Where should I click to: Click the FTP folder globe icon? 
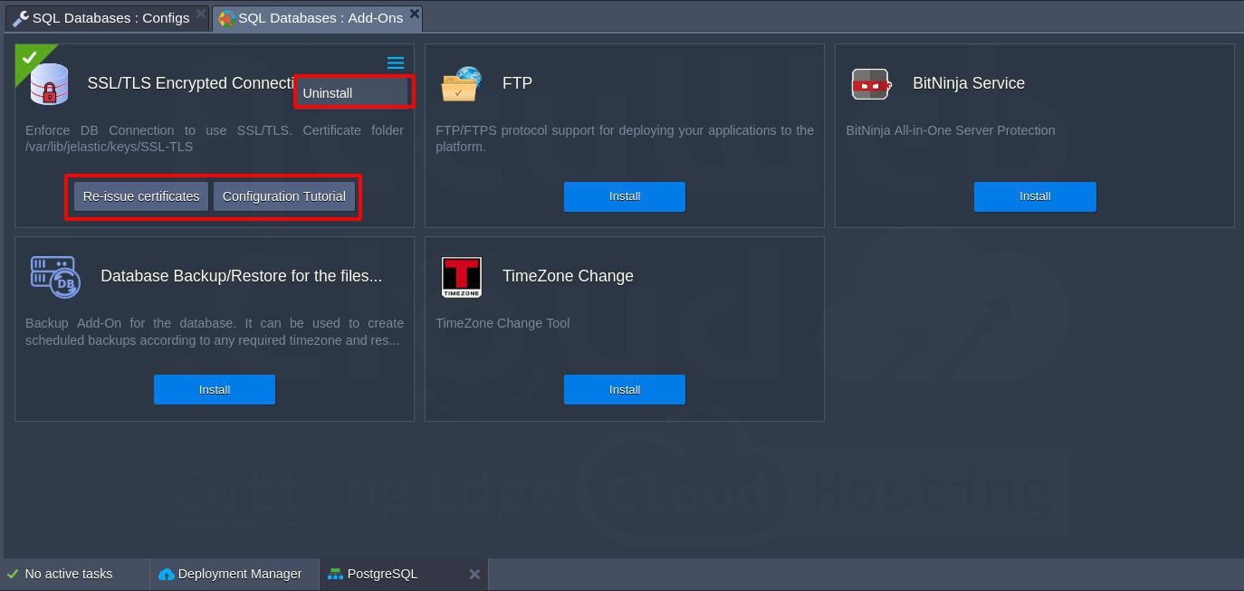461,84
